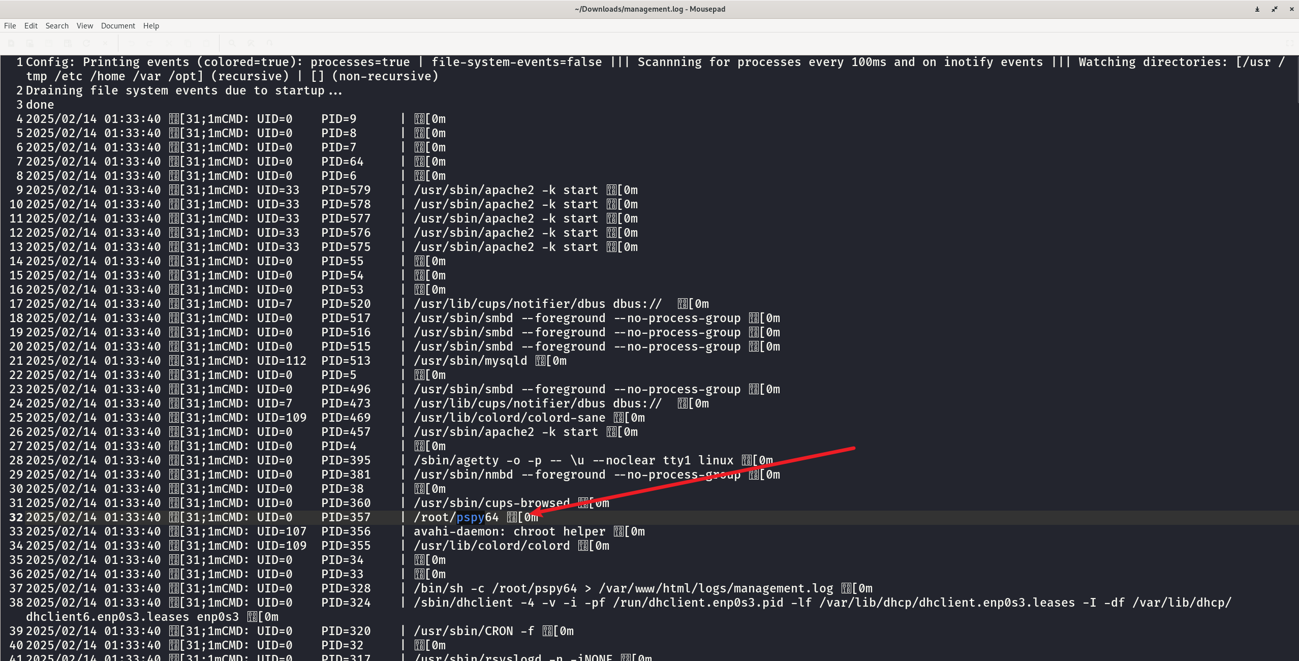
Task: Click the Paste clipboard toolbar icon
Action: (x=206, y=43)
